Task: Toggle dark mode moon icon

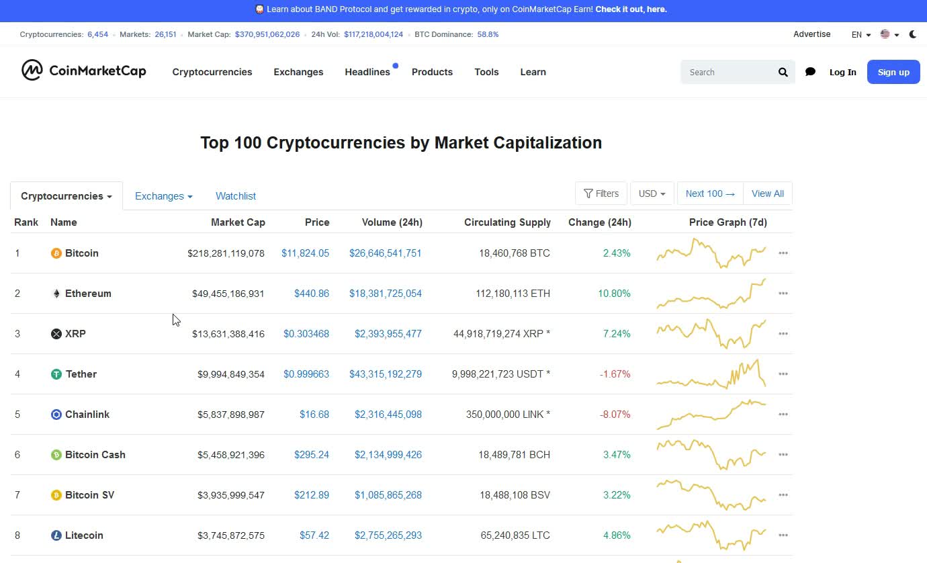Action: pos(912,34)
